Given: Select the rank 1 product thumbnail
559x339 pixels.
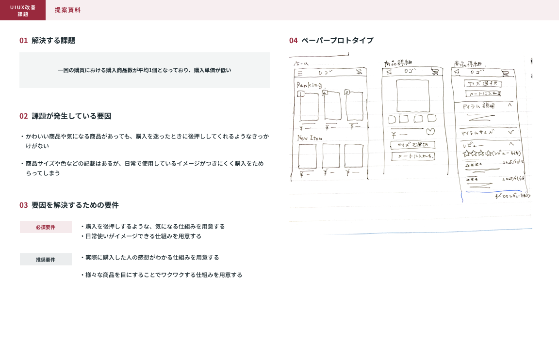Looking at the screenshot, I should (x=309, y=107).
